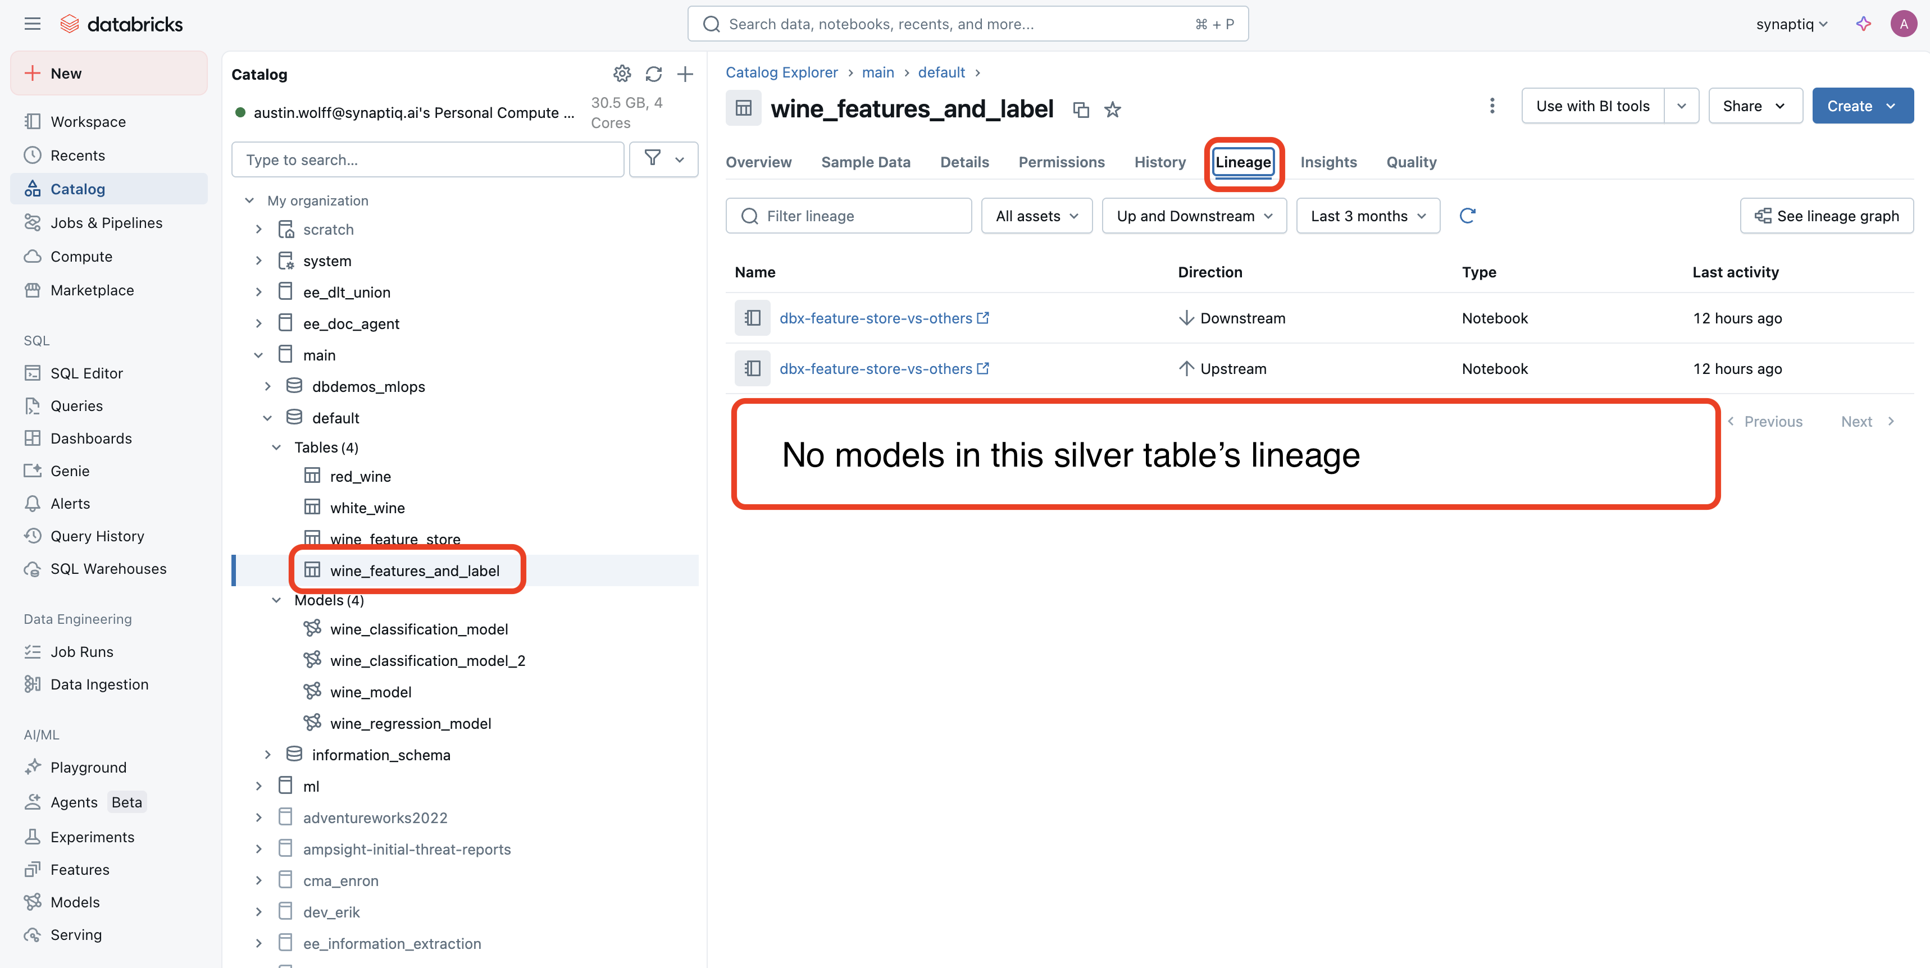Expand the dbdemos_mlops schema

click(x=267, y=387)
